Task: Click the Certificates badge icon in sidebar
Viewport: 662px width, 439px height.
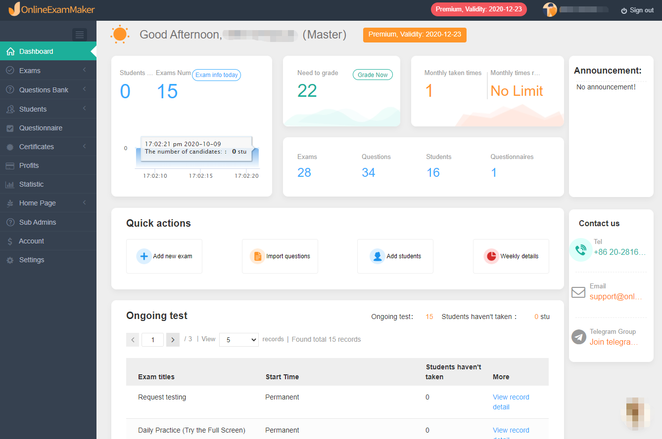Action: click(10, 147)
